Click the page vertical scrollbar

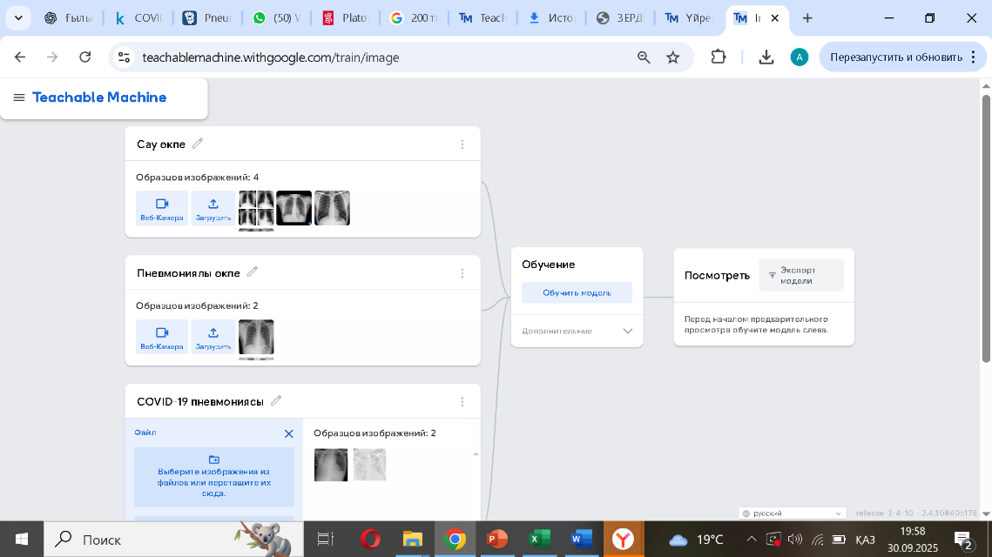pos(986,228)
